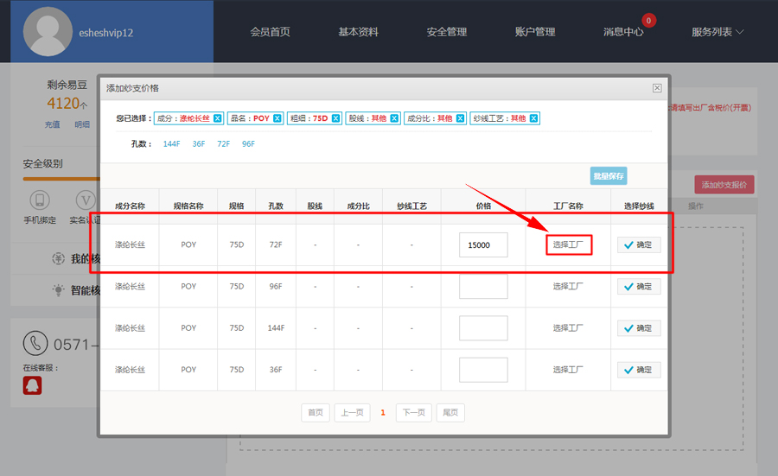Image resolution: width=778 pixels, height=476 pixels.
Task: Confirm the 72F row with 确定
Action: tap(639, 245)
